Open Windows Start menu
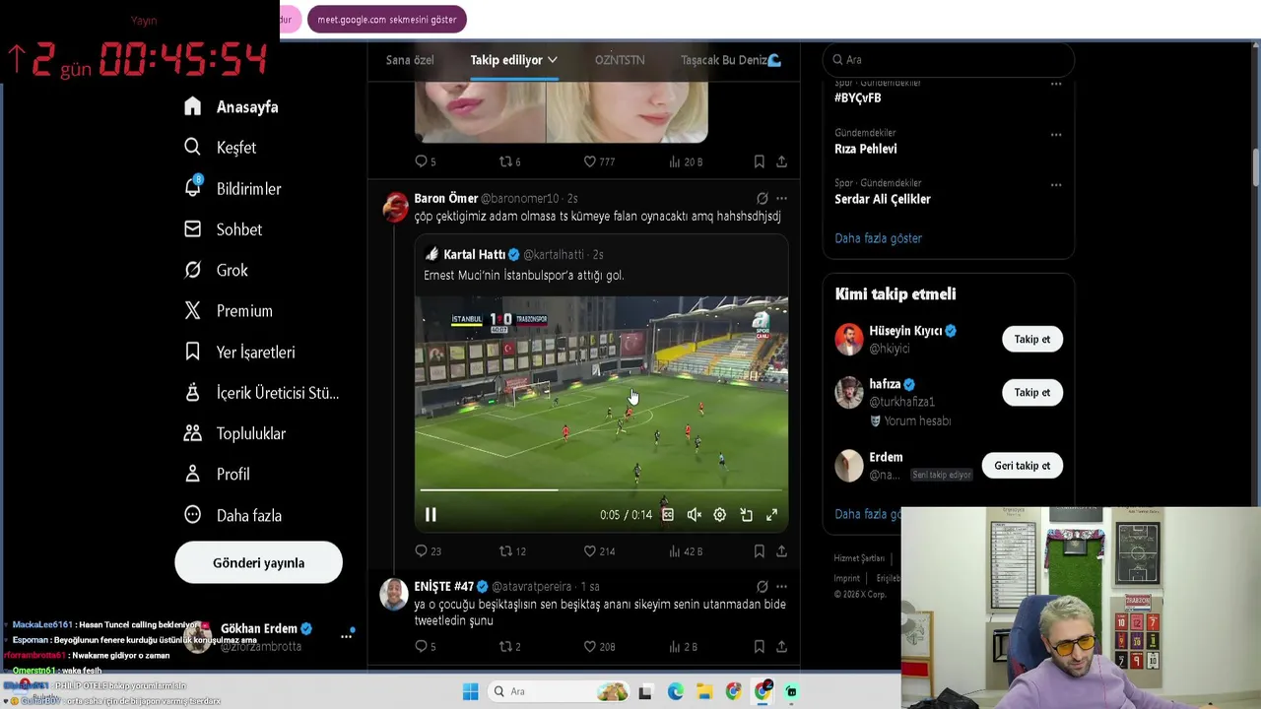1261x709 pixels. [470, 691]
